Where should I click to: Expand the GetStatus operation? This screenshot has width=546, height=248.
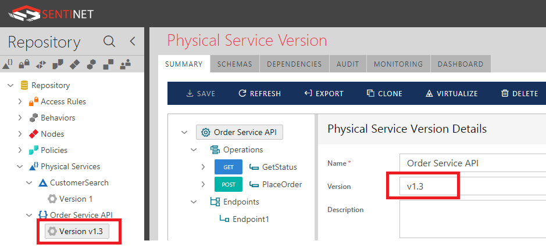pyautogui.click(x=203, y=167)
